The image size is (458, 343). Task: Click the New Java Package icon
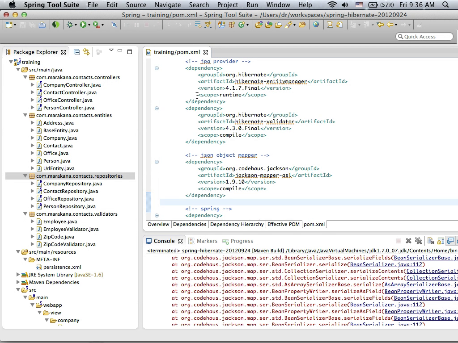tap(232, 25)
